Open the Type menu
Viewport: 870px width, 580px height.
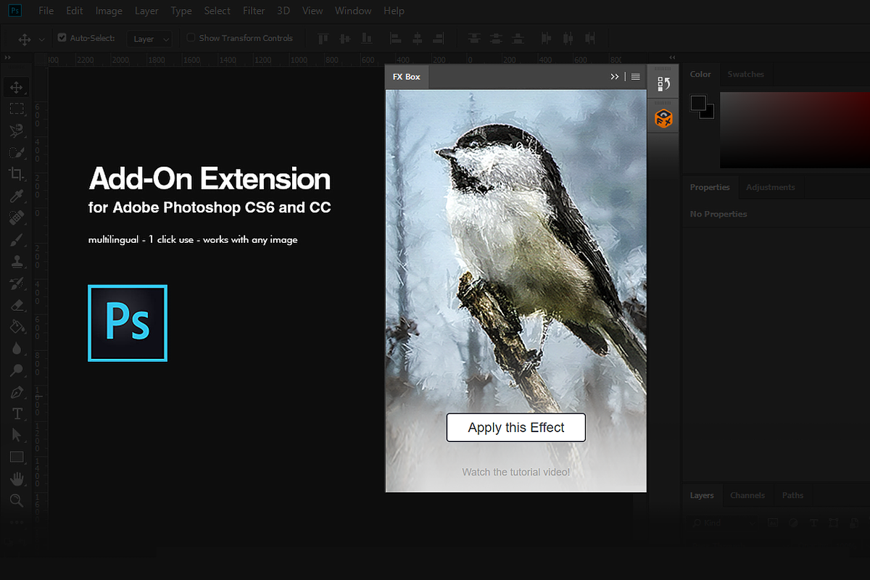click(x=181, y=11)
